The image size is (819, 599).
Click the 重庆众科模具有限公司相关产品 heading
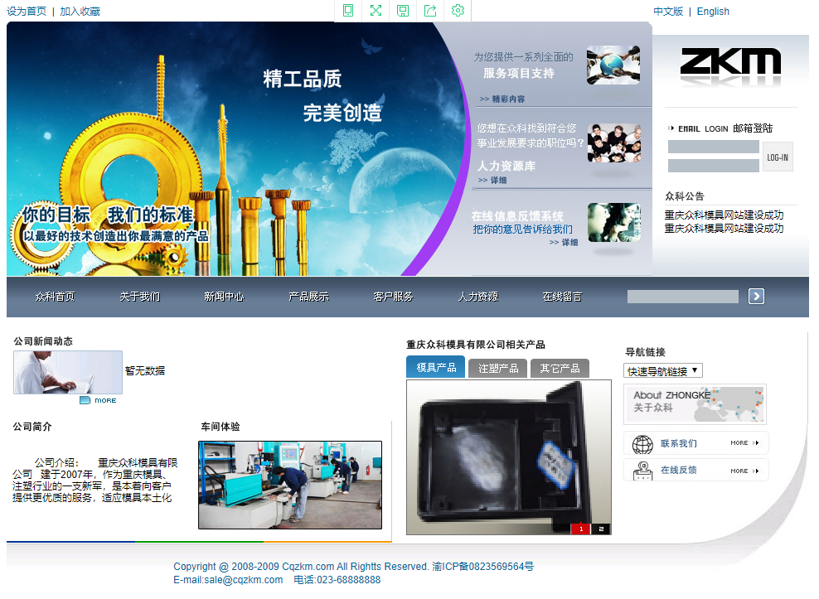pyautogui.click(x=476, y=345)
